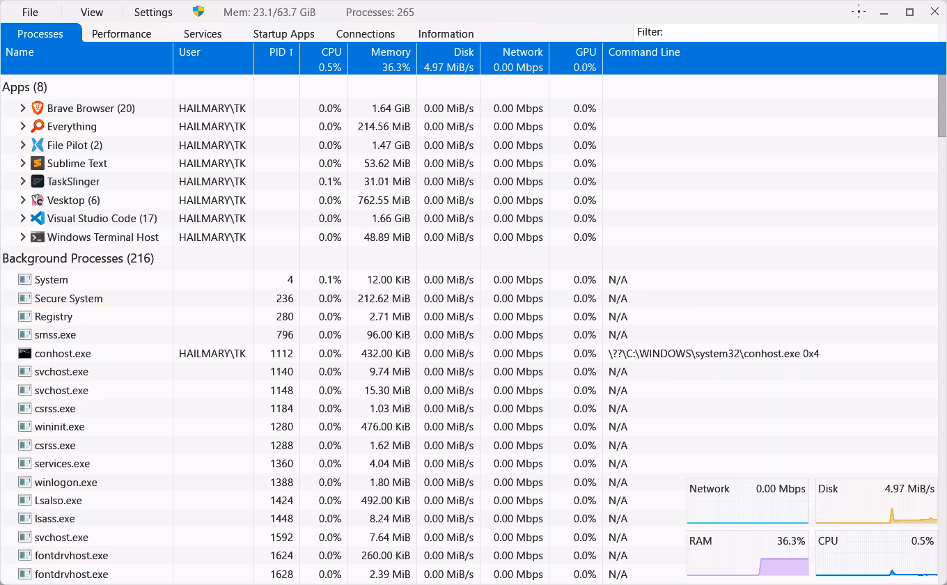Sort by the Disk column header
This screenshot has height=585, width=947.
point(448,58)
